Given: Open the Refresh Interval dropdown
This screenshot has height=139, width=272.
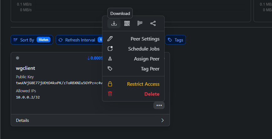Looking at the screenshot, I should (79, 40).
